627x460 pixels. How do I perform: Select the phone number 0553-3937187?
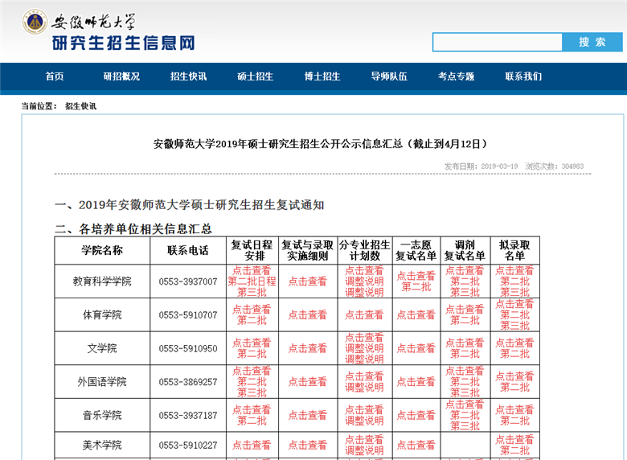point(188,416)
